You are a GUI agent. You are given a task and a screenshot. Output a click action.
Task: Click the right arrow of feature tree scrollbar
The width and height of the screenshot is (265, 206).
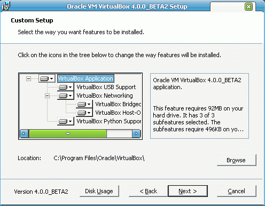pos(136,133)
